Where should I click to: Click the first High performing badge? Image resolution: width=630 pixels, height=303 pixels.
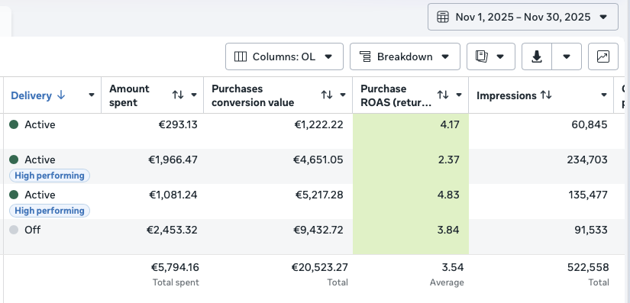(50, 176)
